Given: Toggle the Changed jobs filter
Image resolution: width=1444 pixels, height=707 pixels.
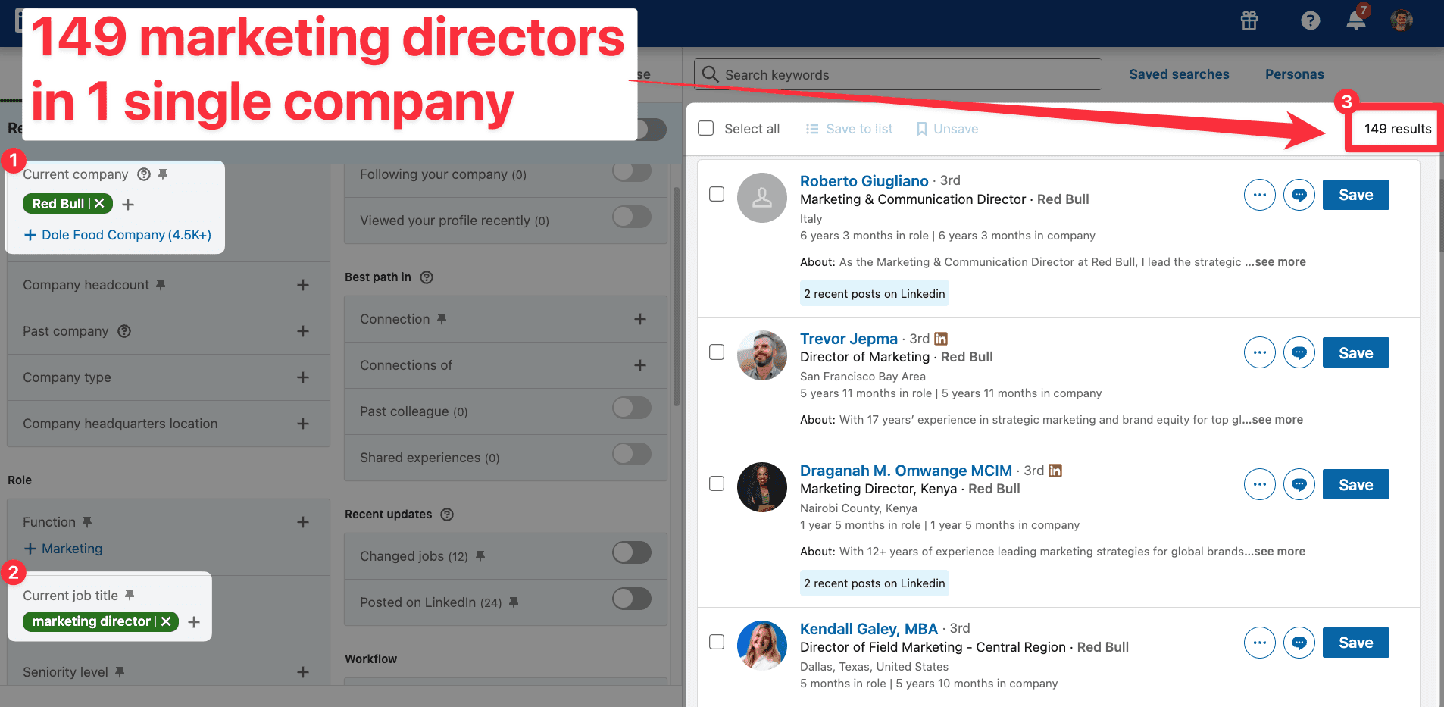Looking at the screenshot, I should coord(632,553).
